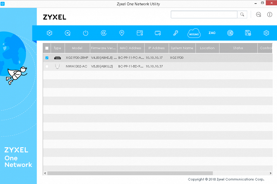Sort by the Firmware Ver... column header

[x=104, y=48]
